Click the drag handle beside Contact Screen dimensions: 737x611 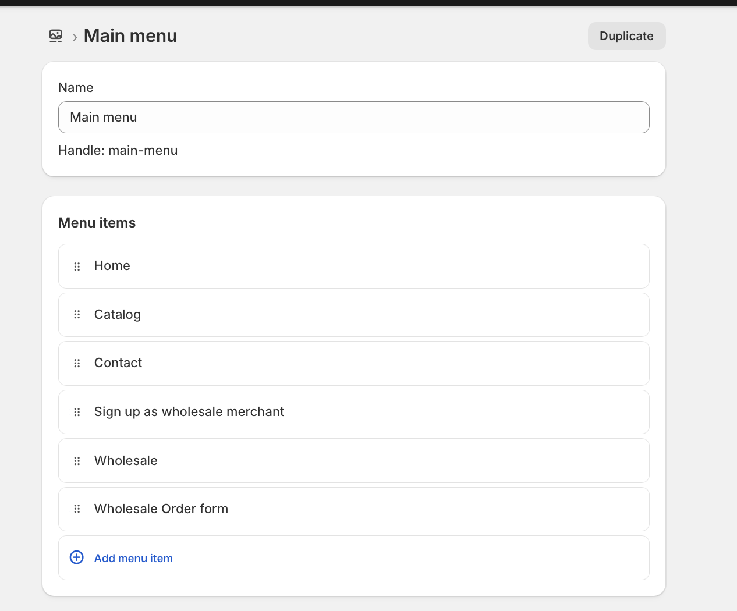pyautogui.click(x=77, y=363)
